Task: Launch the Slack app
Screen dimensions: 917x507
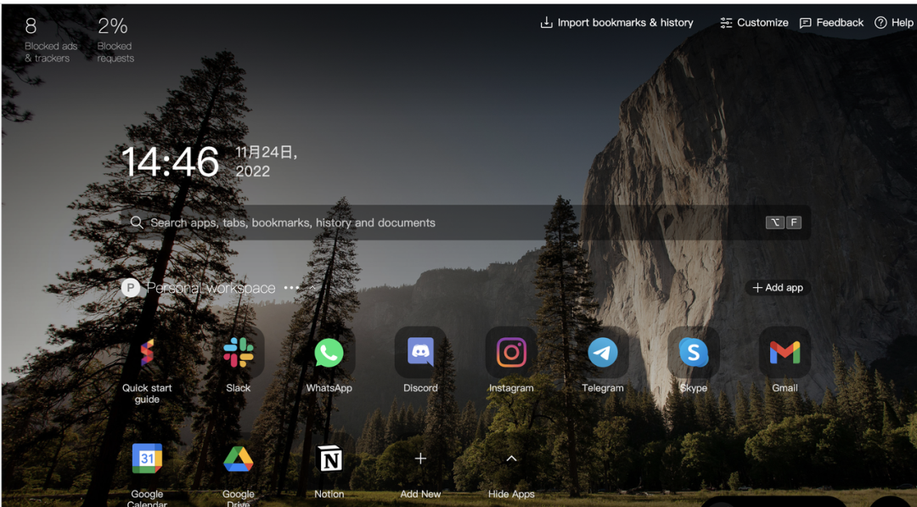Action: click(x=238, y=352)
